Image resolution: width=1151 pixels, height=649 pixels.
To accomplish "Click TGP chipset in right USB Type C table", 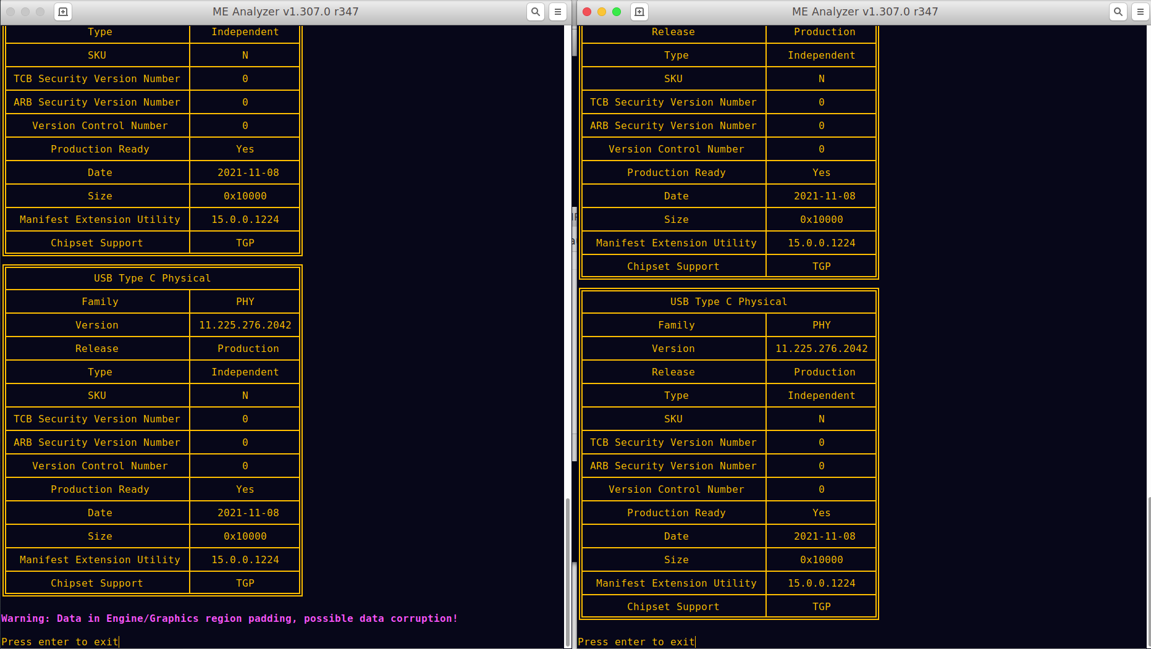I will (822, 606).
